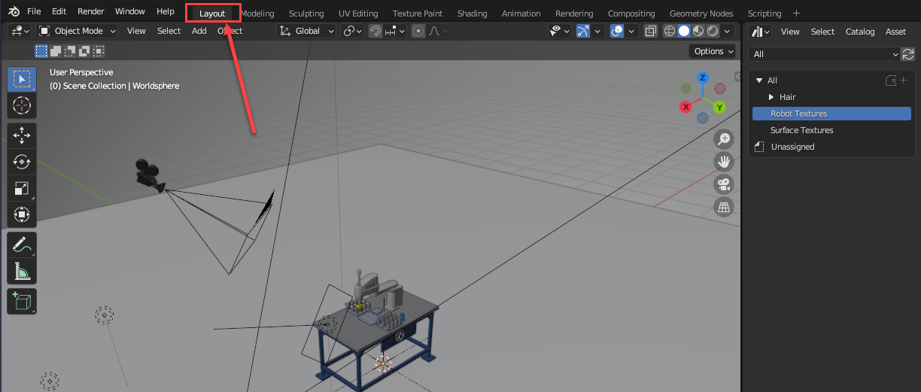Open the Render menu
Viewport: 921px width, 392px height.
point(91,12)
